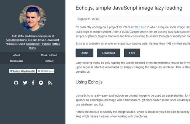Open the Downloads menu item

click(16, 61)
